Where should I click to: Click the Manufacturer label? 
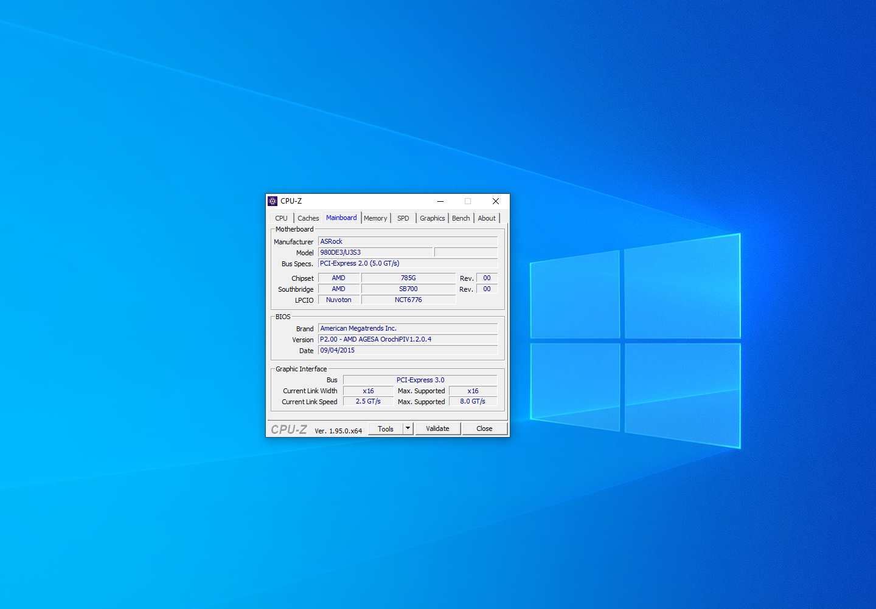point(293,242)
